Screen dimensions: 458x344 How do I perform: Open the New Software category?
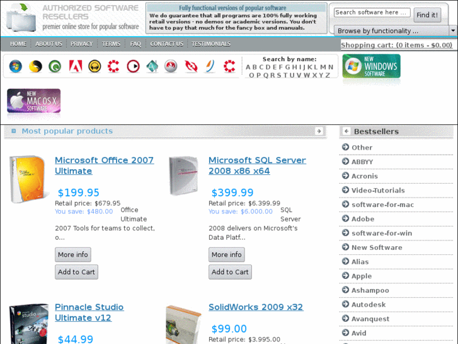coord(377,247)
